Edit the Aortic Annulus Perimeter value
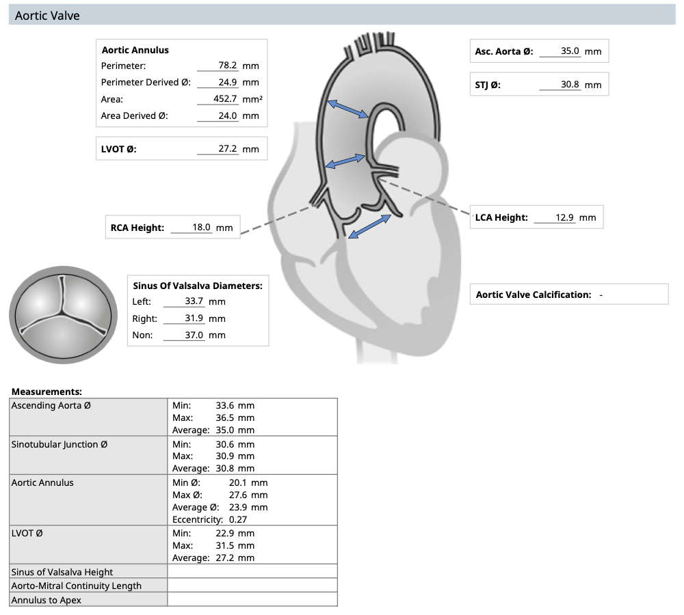Screen dimensions: 684x615 pos(218,66)
